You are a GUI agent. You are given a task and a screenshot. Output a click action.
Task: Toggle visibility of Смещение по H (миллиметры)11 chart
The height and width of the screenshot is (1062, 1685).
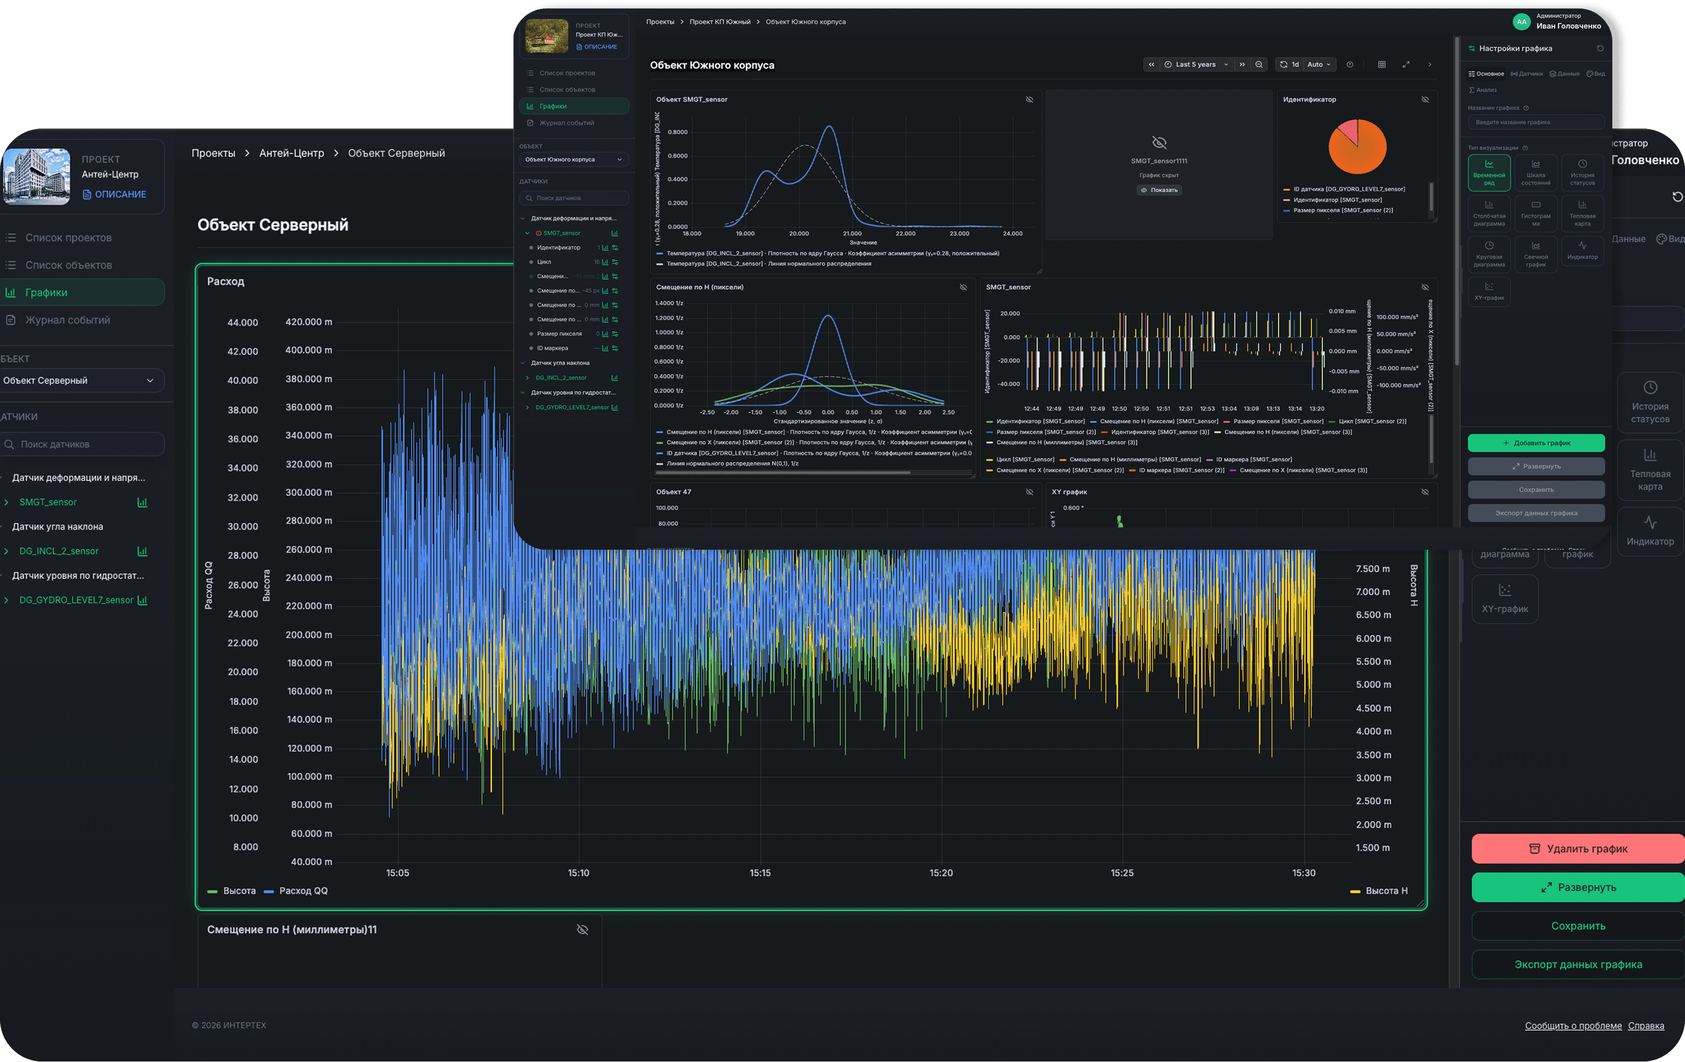pyautogui.click(x=582, y=930)
